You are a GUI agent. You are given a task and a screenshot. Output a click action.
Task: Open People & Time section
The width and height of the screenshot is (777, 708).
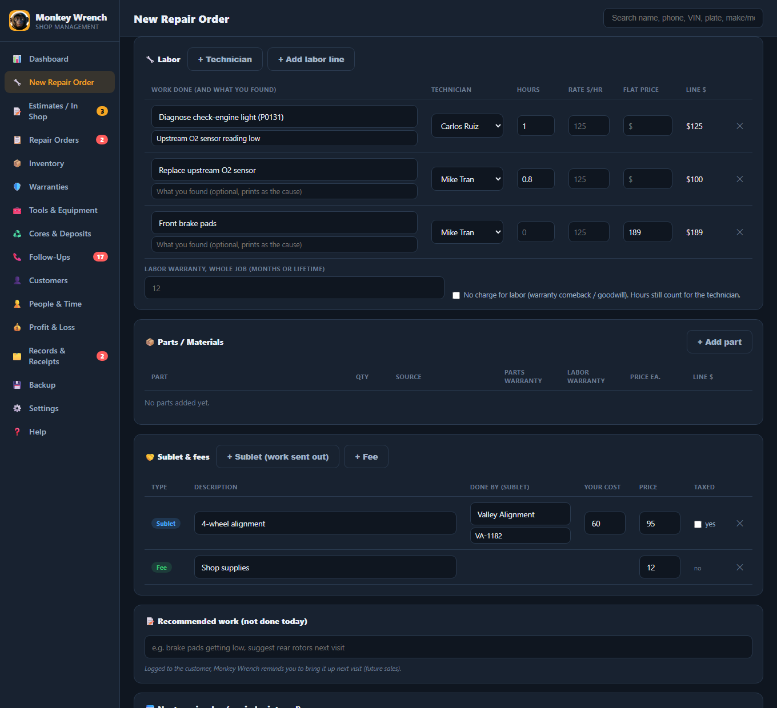(59, 304)
